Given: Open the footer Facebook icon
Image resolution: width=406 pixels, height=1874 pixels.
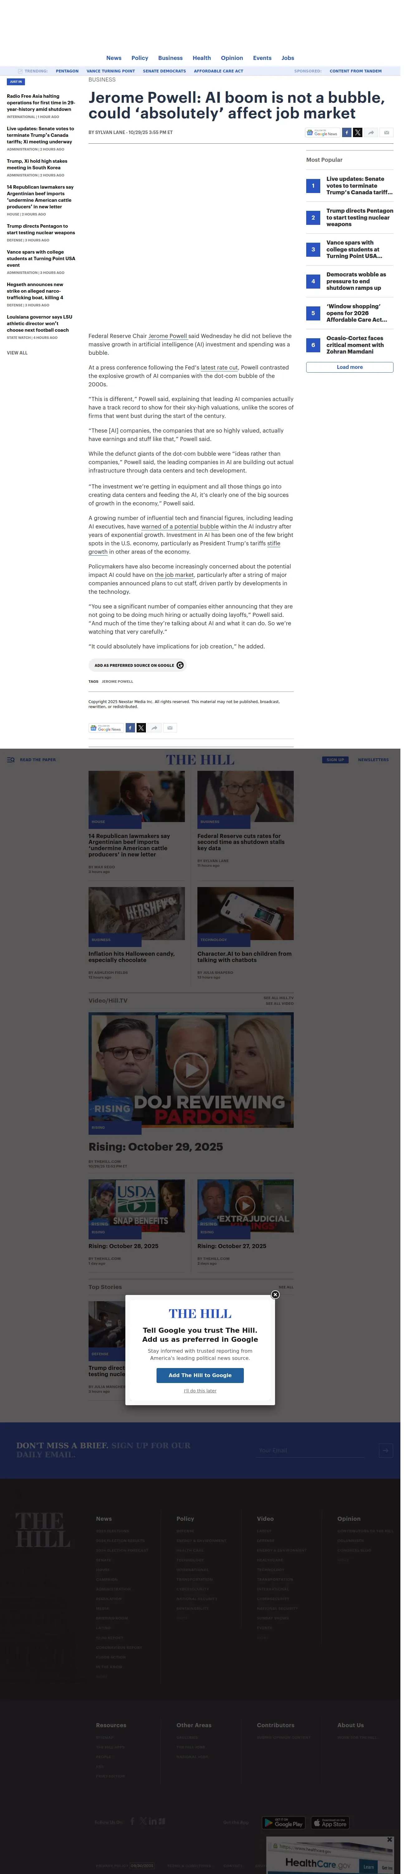Looking at the screenshot, I should coord(132,1821).
